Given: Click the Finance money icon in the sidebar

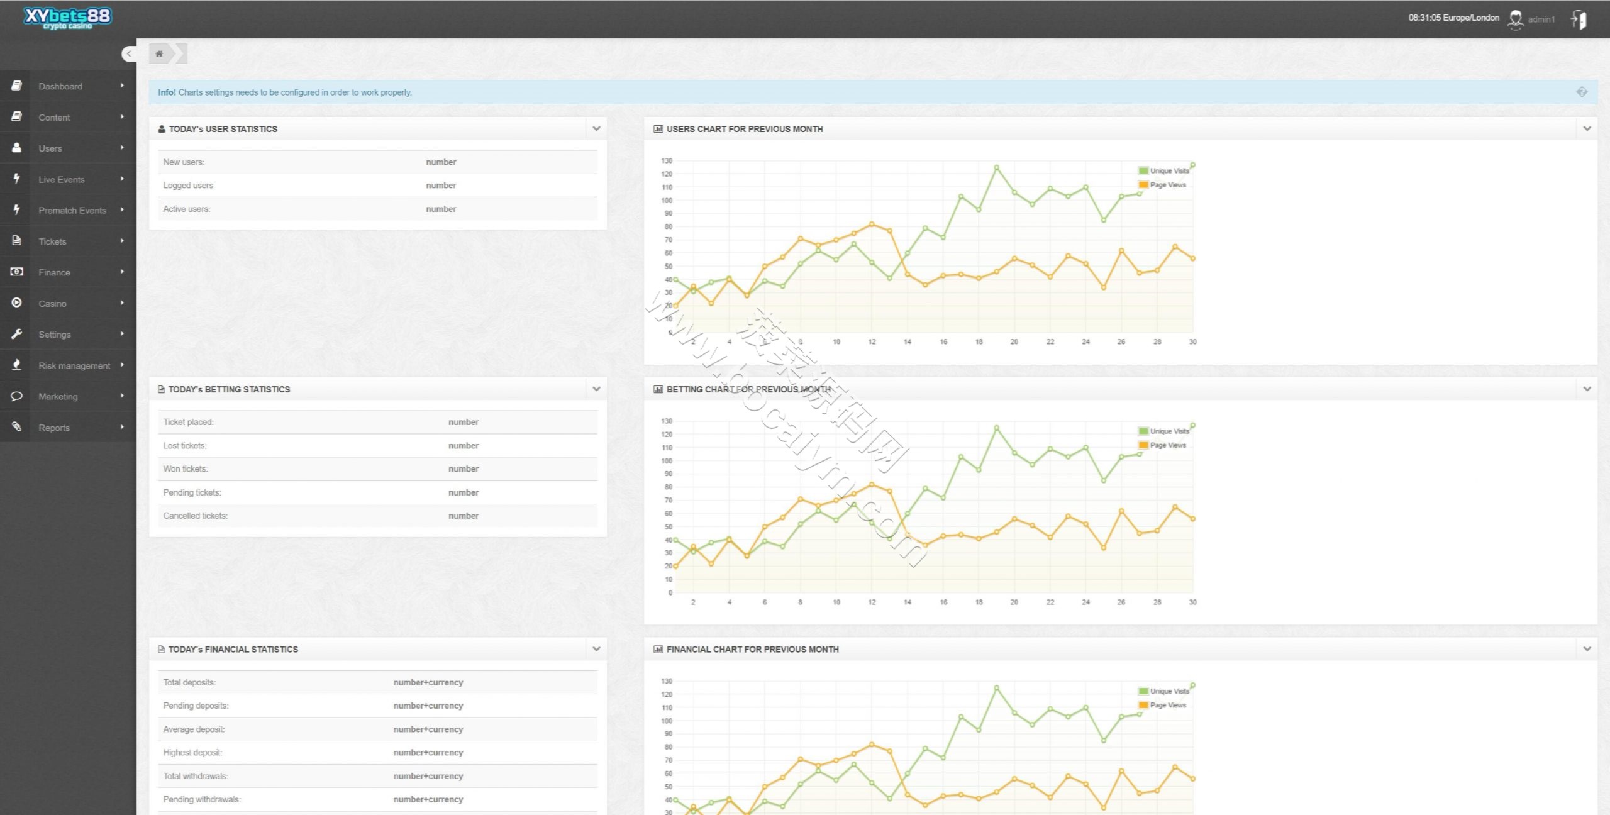Looking at the screenshot, I should tap(17, 272).
